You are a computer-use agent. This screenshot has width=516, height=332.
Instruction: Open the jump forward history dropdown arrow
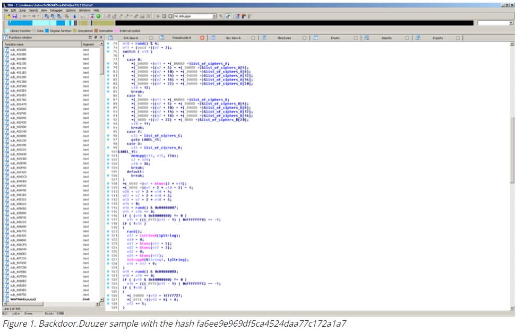click(x=38, y=16)
